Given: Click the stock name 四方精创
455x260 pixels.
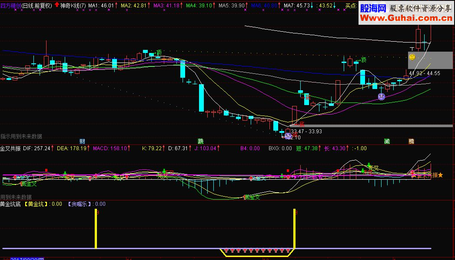Looking at the screenshot, I should click(10, 6).
